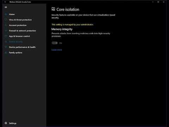Go to App & browser control

click(x=19, y=36)
